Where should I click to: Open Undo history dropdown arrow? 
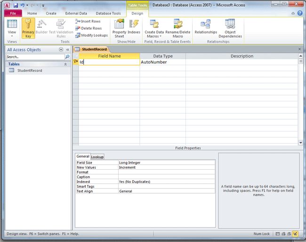pos(27,5)
